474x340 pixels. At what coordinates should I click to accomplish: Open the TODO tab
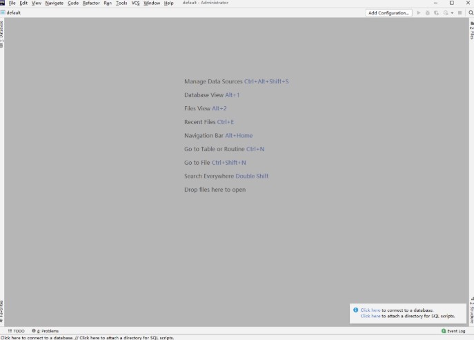pyautogui.click(x=16, y=331)
